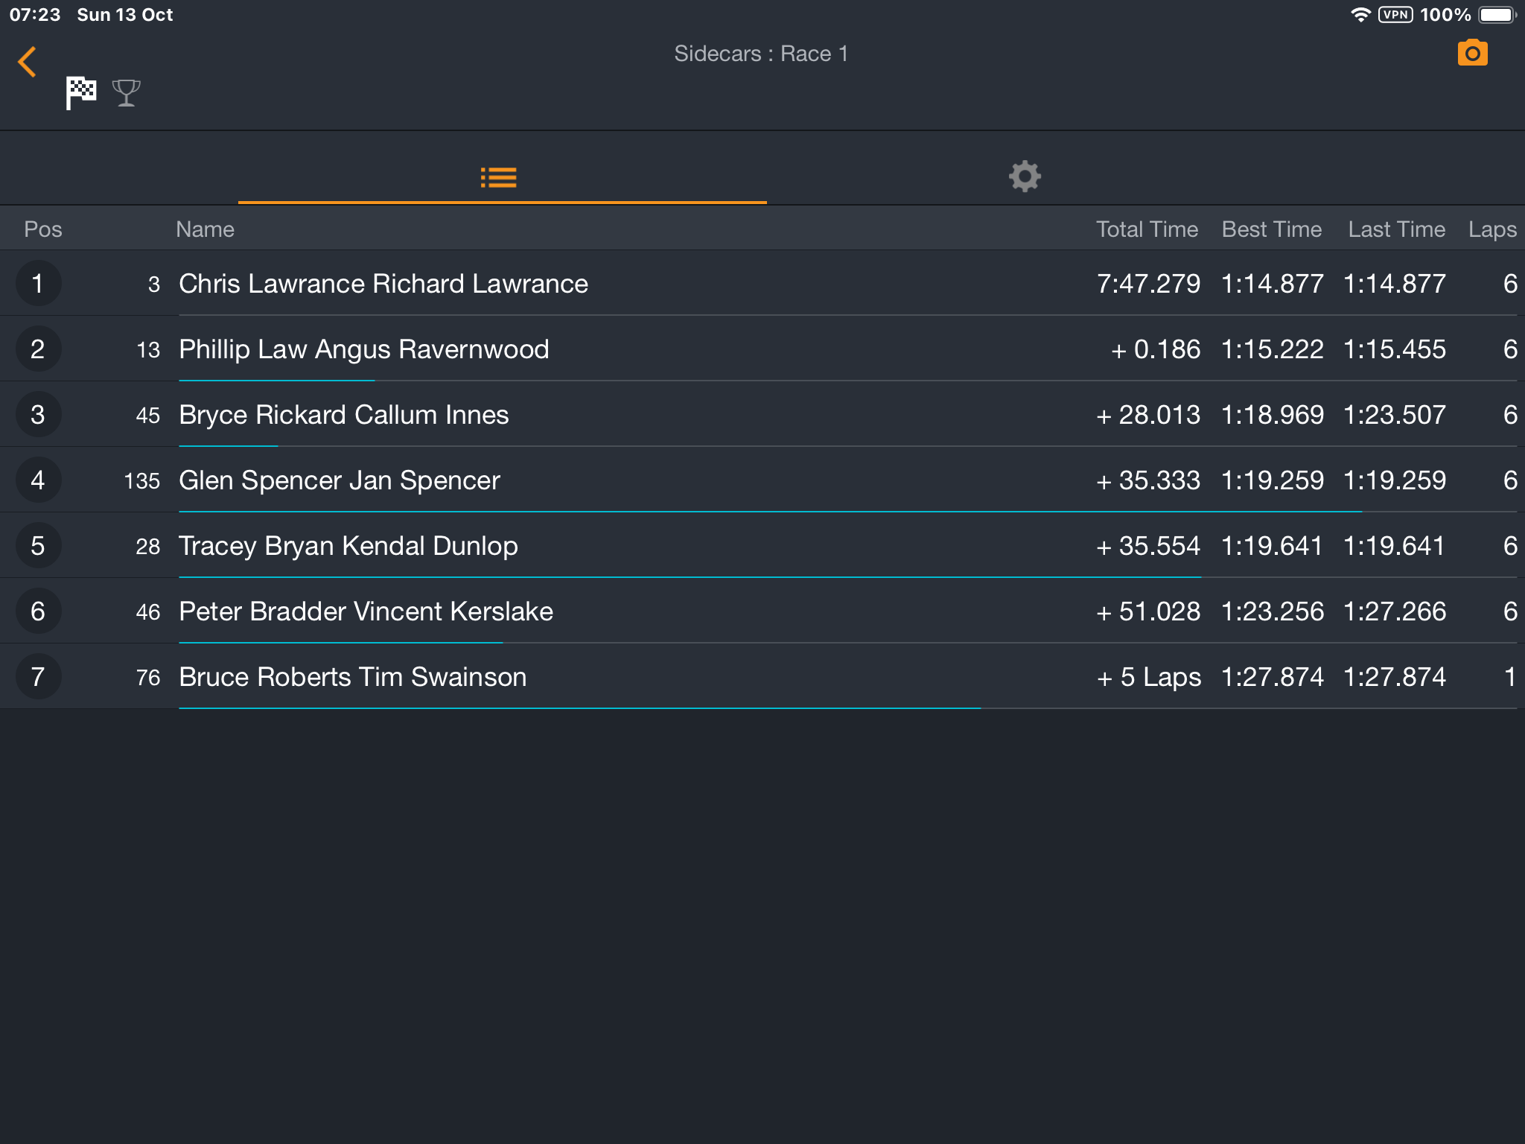Tap the position 1 circle badge
Screen dimensions: 1525x1144
click(x=38, y=284)
